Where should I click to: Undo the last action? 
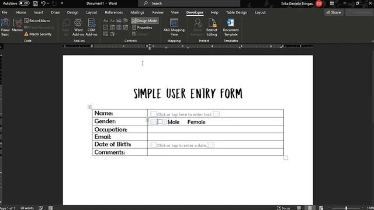pyautogui.click(x=43, y=3)
